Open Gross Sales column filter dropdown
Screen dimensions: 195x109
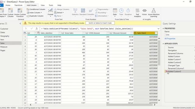click(84, 33)
